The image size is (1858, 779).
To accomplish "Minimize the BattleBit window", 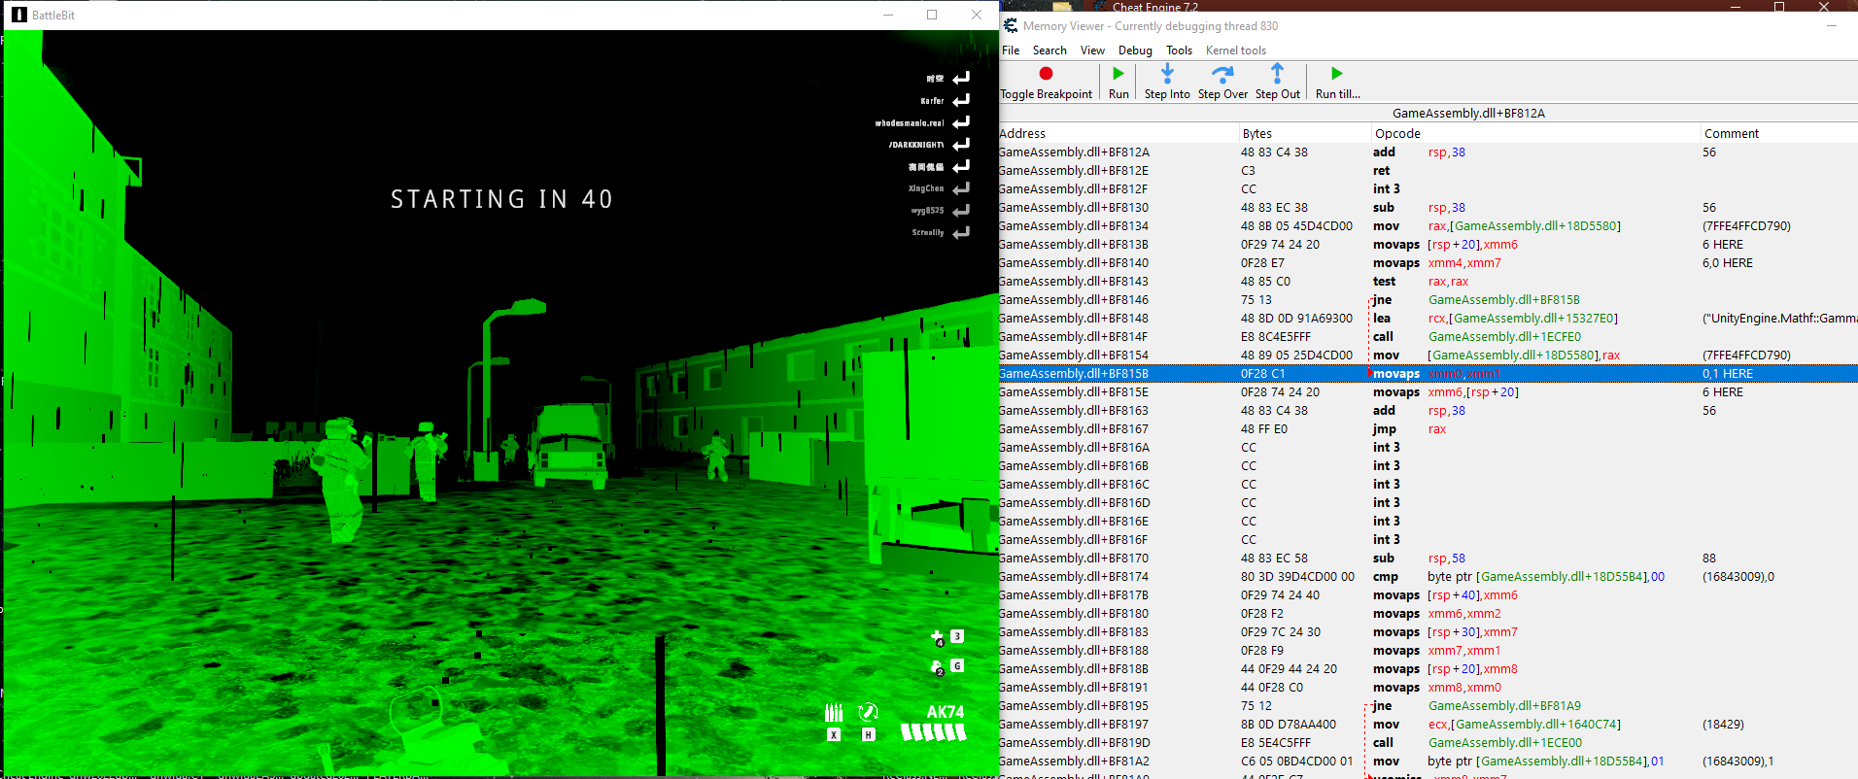I will coord(887,15).
